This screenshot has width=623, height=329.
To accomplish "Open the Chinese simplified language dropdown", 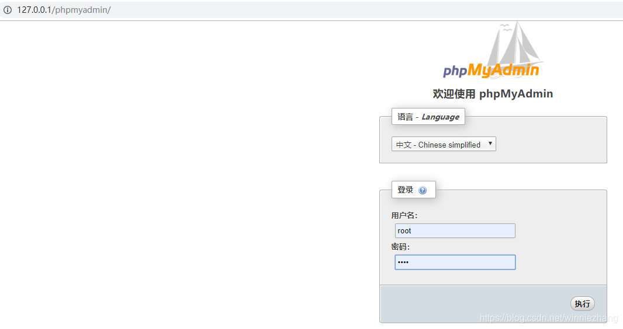I will pos(444,144).
